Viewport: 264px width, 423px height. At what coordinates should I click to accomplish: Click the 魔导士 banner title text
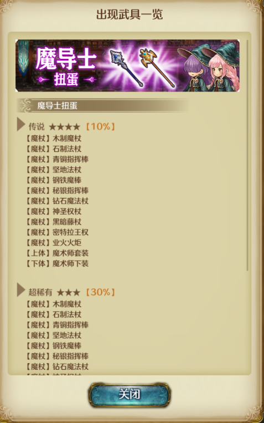(65, 59)
